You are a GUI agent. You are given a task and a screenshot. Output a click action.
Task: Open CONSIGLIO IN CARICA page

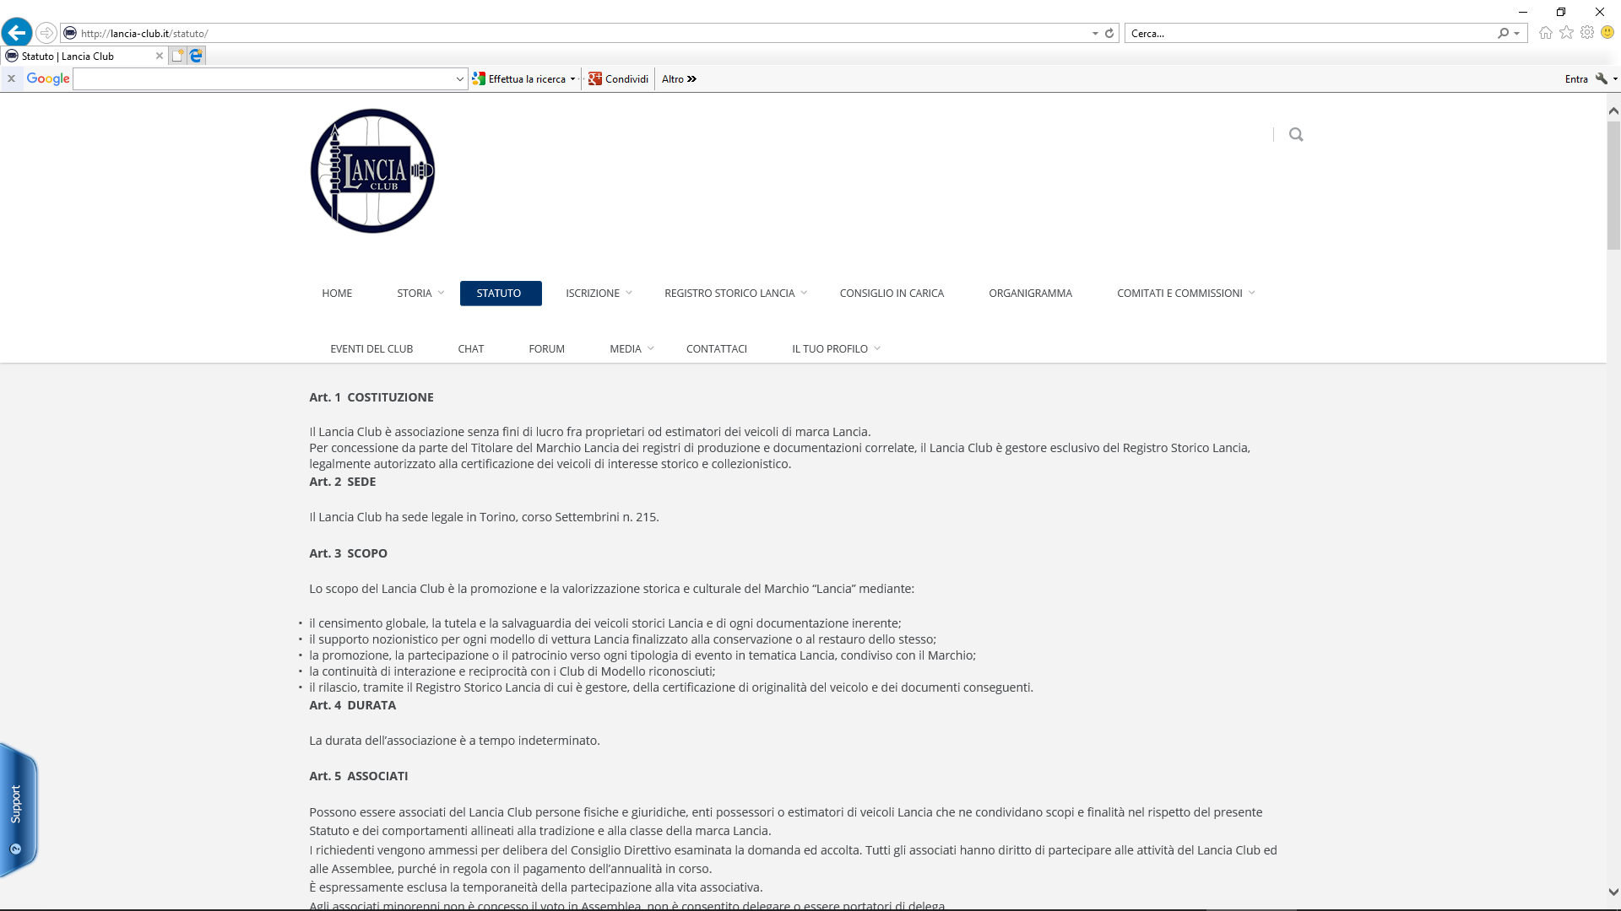[892, 293]
